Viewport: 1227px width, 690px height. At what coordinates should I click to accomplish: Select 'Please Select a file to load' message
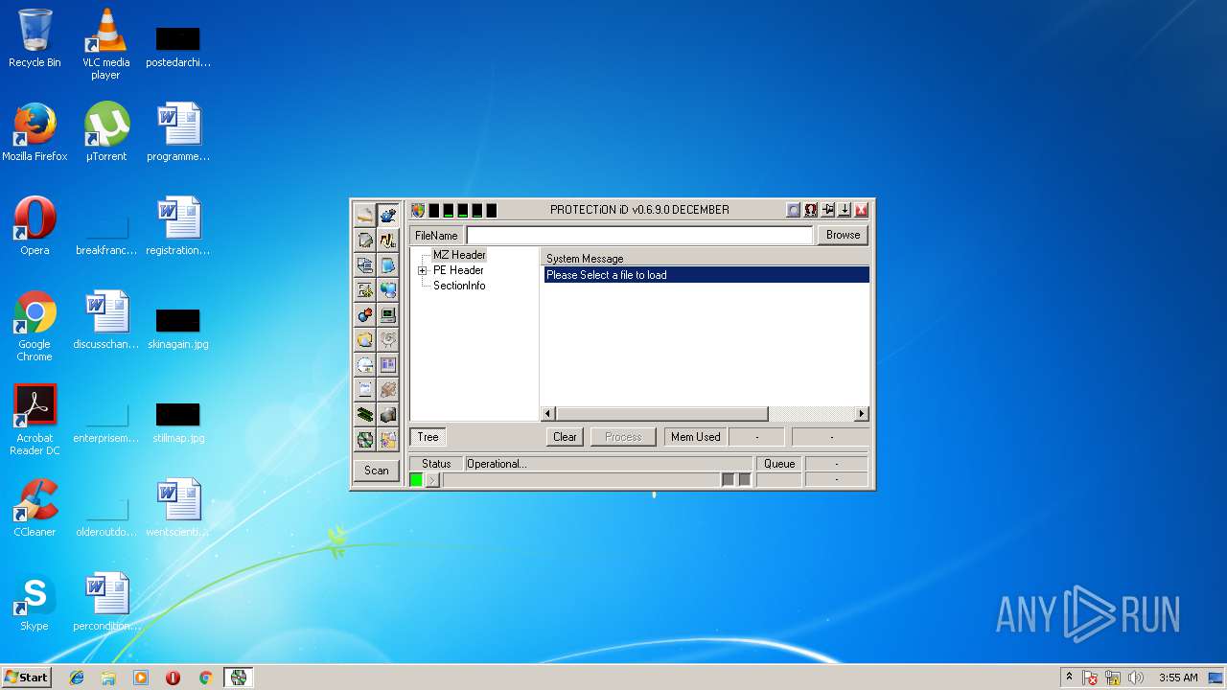(706, 275)
